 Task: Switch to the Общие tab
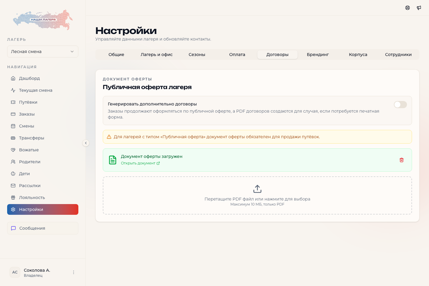click(x=116, y=55)
